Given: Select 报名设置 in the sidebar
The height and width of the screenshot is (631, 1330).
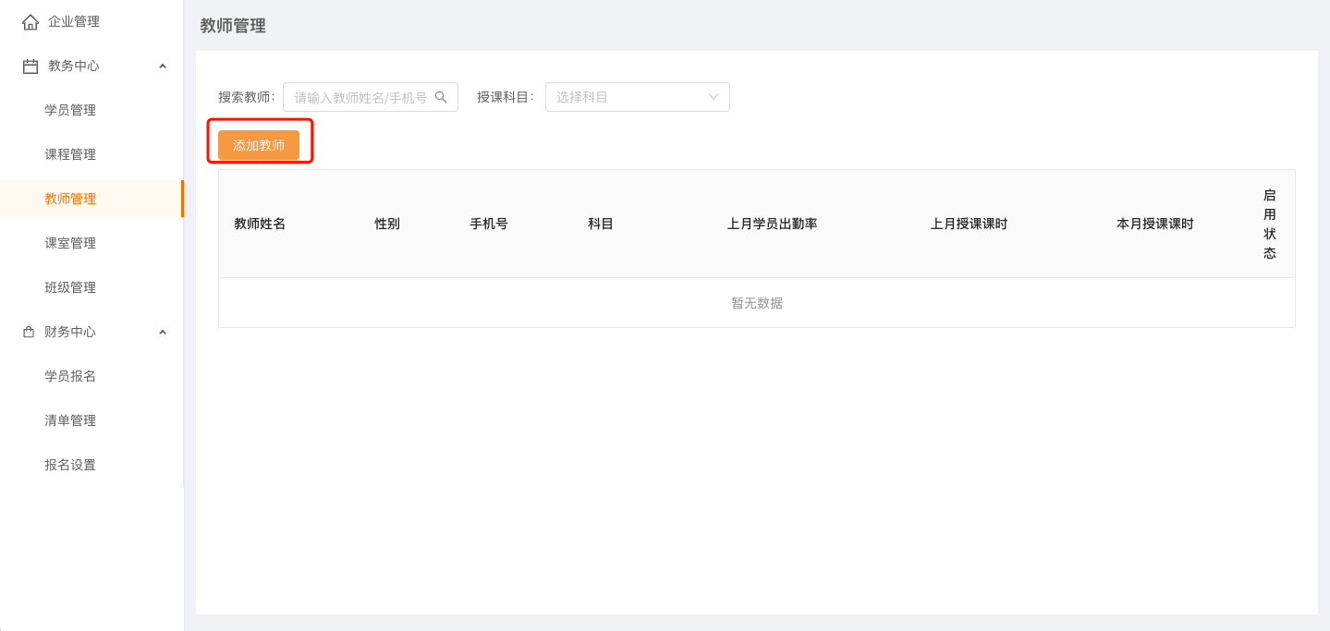Looking at the screenshot, I should click(70, 465).
